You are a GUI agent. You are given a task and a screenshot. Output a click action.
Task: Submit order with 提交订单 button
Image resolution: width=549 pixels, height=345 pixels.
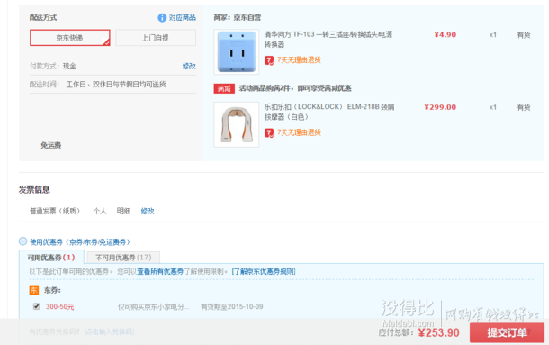point(507,332)
